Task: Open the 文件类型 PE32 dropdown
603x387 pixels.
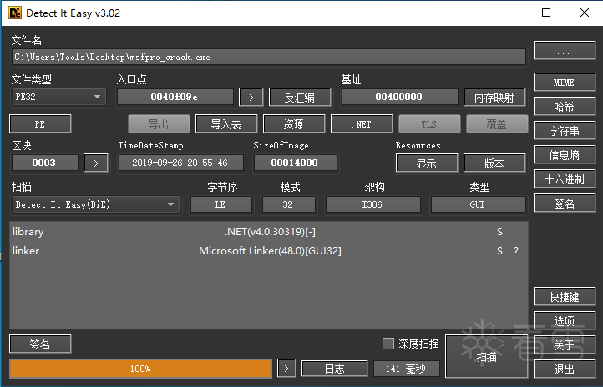Action: [59, 97]
